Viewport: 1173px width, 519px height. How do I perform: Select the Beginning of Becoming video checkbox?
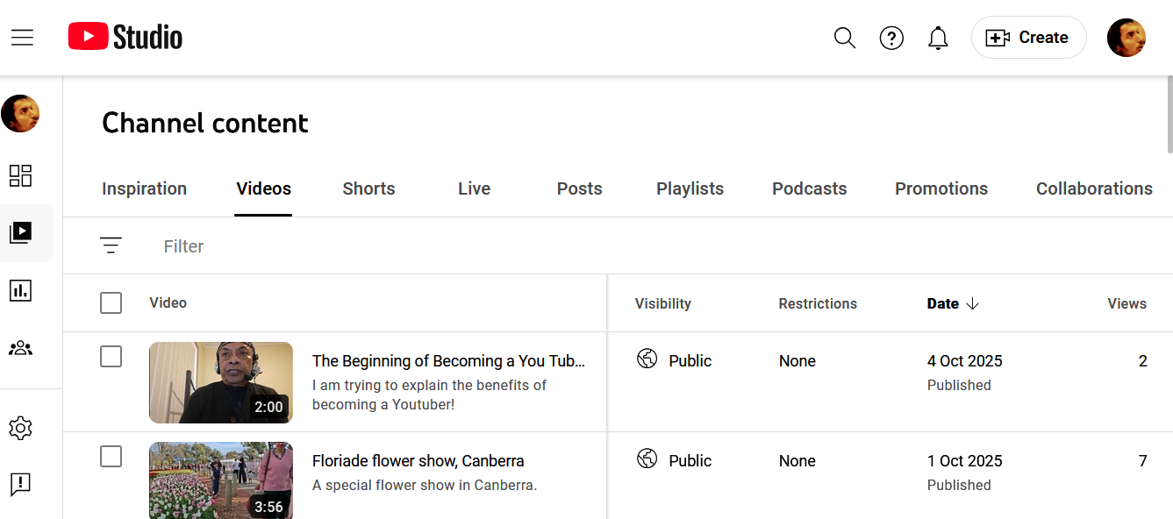pos(111,357)
